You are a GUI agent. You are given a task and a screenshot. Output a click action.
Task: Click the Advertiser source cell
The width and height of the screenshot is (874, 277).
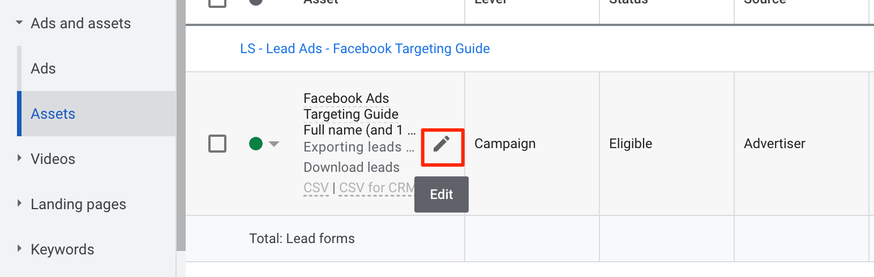click(x=774, y=144)
